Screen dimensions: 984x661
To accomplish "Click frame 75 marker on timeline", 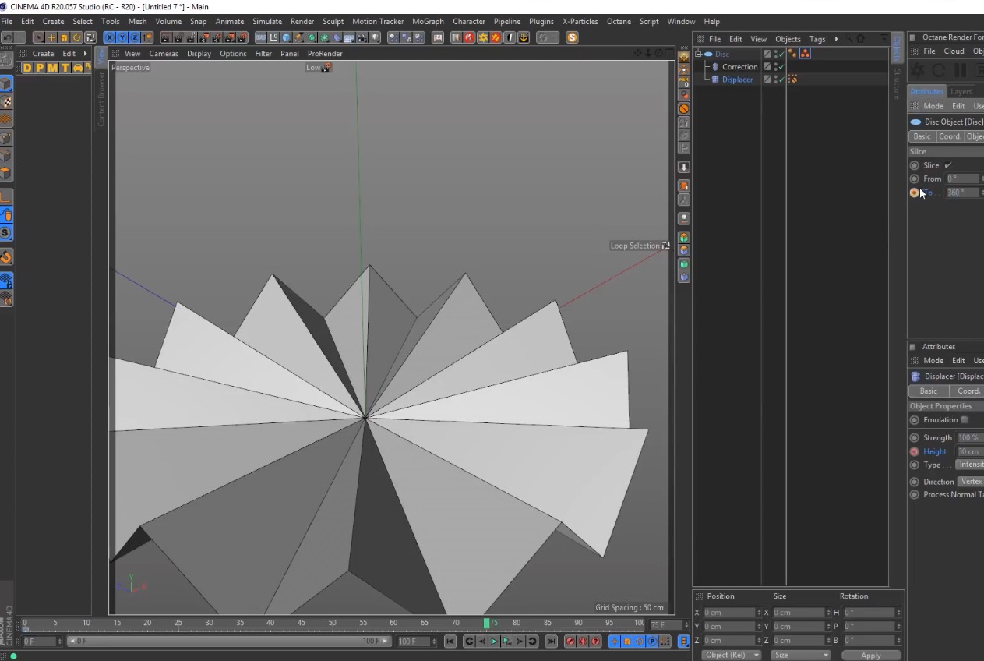I will click(487, 624).
